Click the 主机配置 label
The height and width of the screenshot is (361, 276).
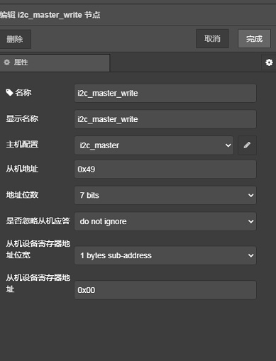pyautogui.click(x=22, y=144)
